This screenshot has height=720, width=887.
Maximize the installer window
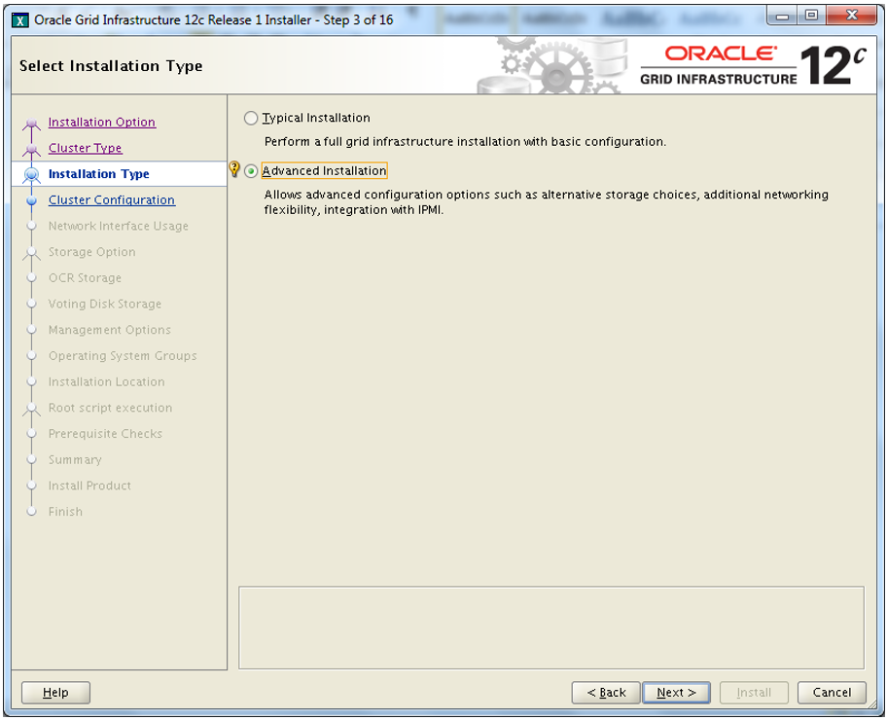click(x=812, y=17)
